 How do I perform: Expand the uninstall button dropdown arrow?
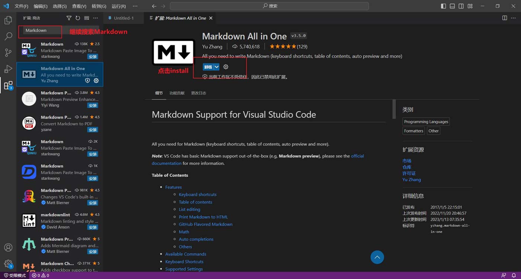[x=216, y=67]
